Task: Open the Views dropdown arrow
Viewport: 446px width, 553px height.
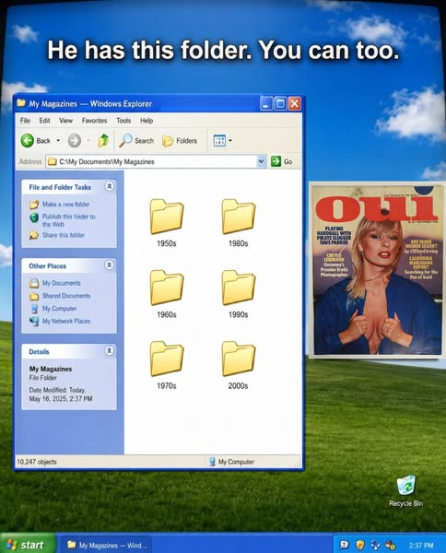Action: 230,140
